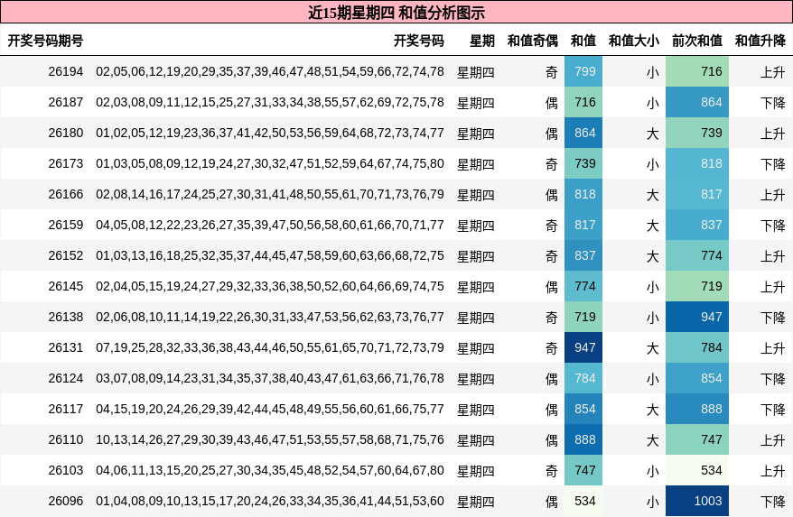Click the 和值 cell 864 in row 26180
The image size is (793, 517).
point(583,133)
